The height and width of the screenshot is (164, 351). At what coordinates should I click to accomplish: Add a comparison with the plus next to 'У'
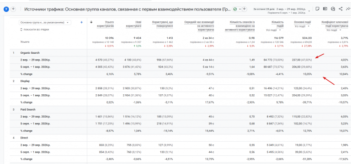pos(13,9)
